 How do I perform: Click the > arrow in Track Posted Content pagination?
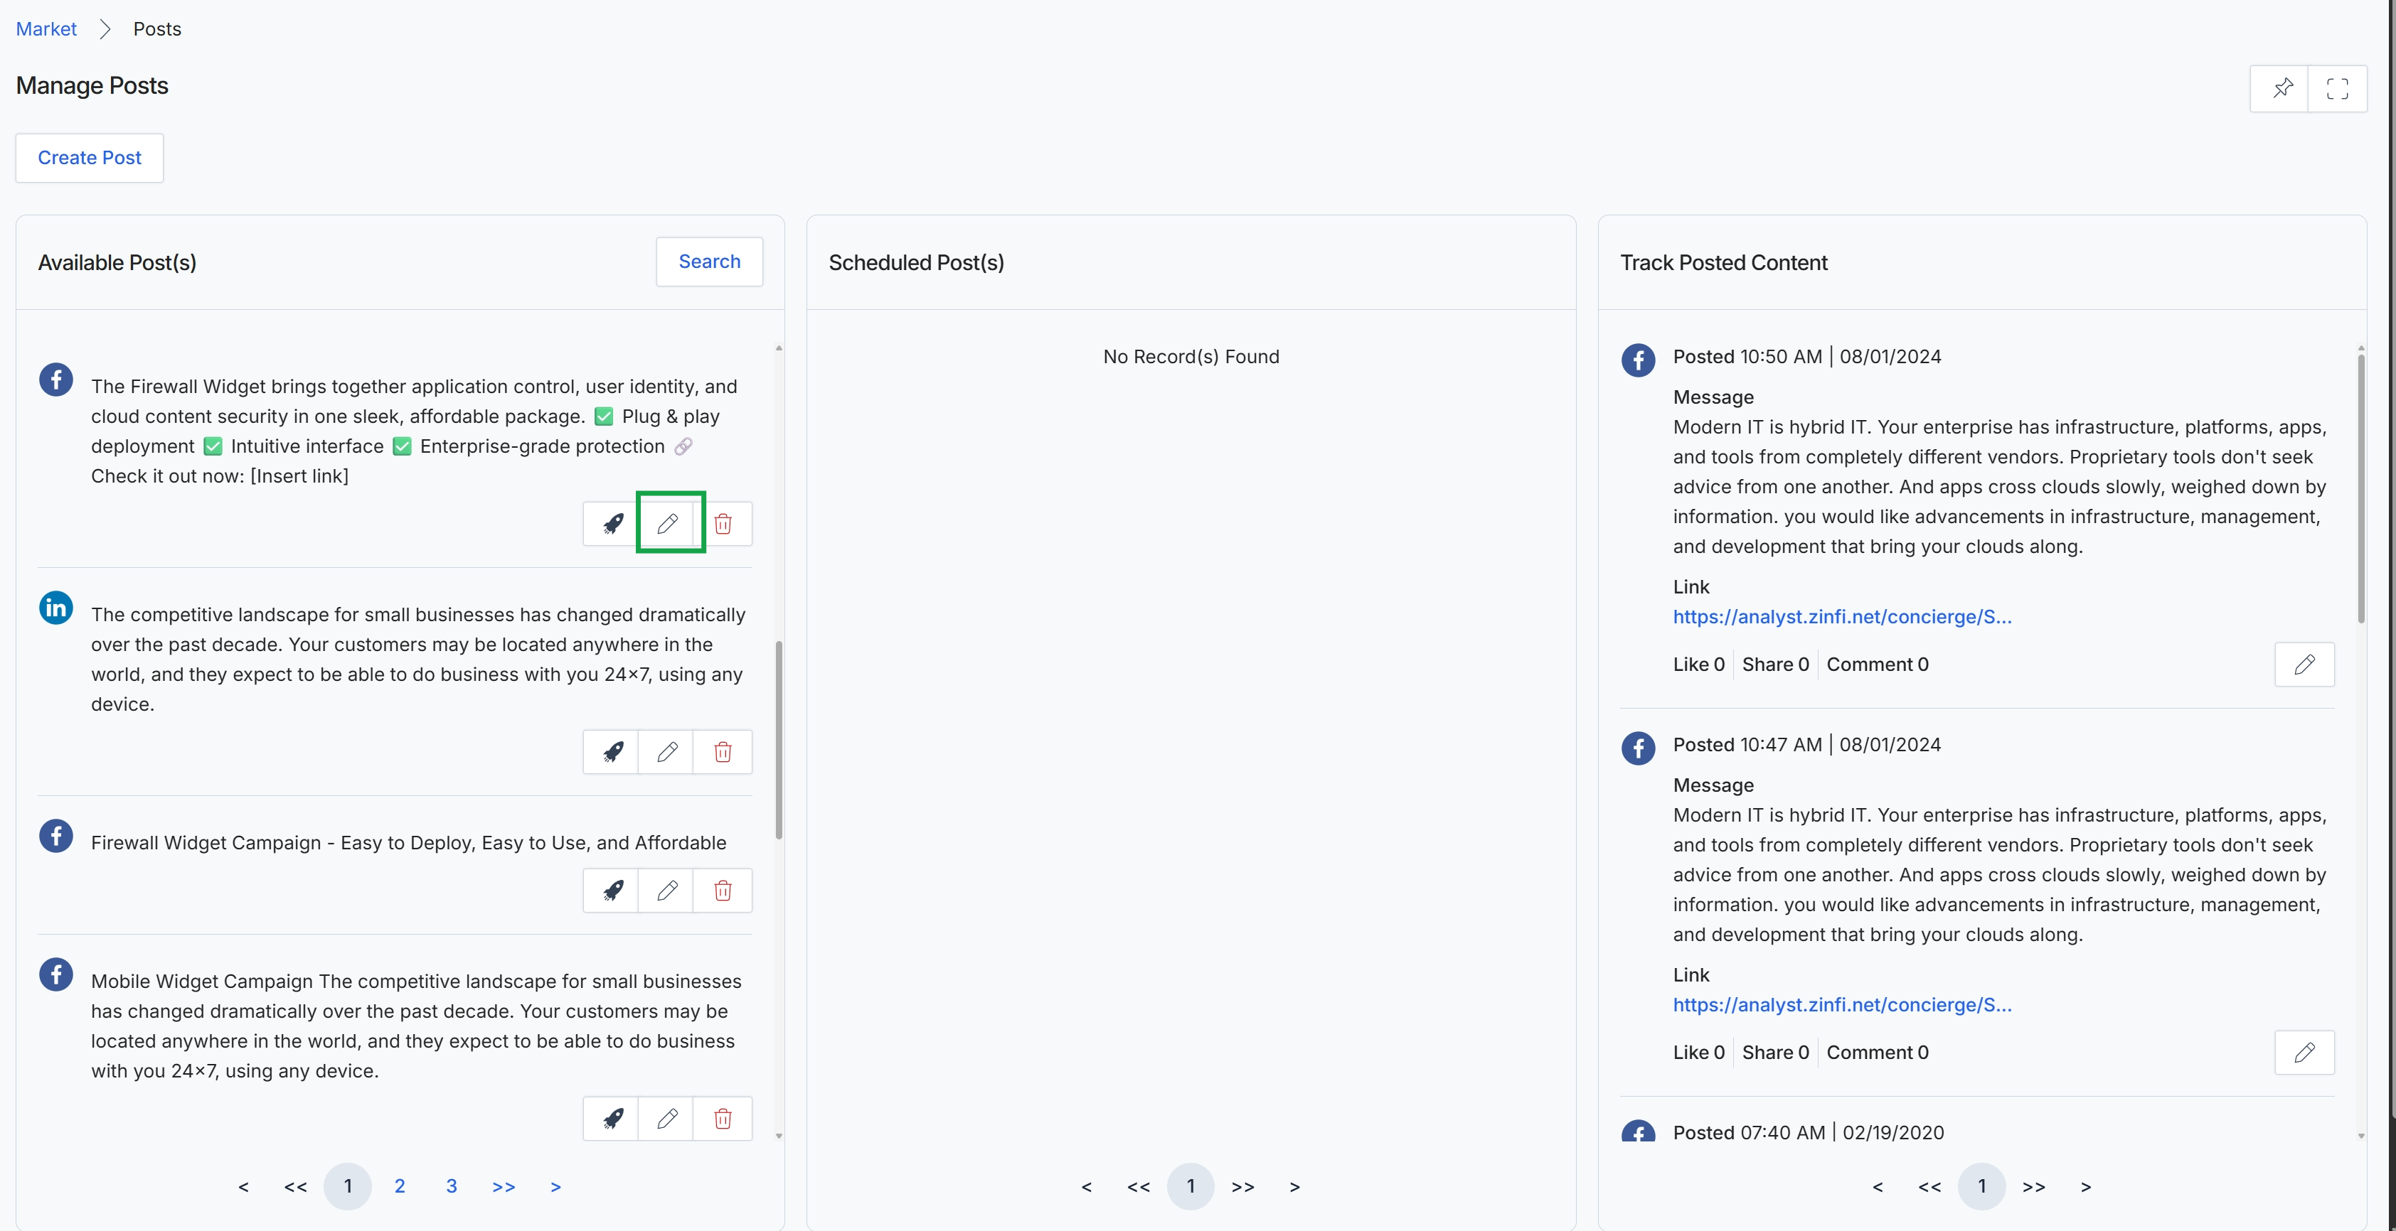pos(2086,1186)
